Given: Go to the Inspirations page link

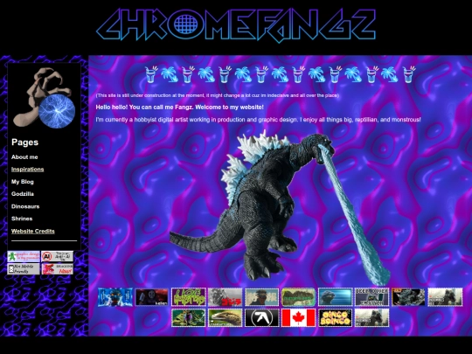Looking at the screenshot, I should (x=28, y=170).
